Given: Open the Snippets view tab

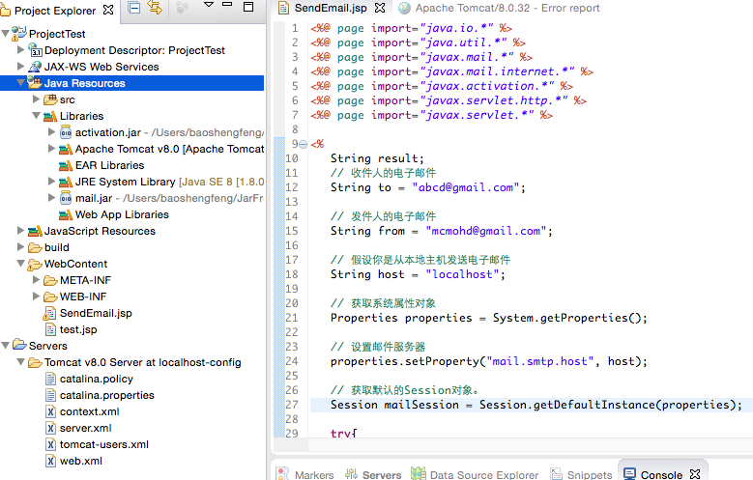Looking at the screenshot, I should pyautogui.click(x=581, y=475).
